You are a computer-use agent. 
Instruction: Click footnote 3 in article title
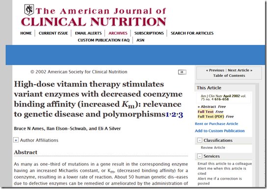click(181, 115)
